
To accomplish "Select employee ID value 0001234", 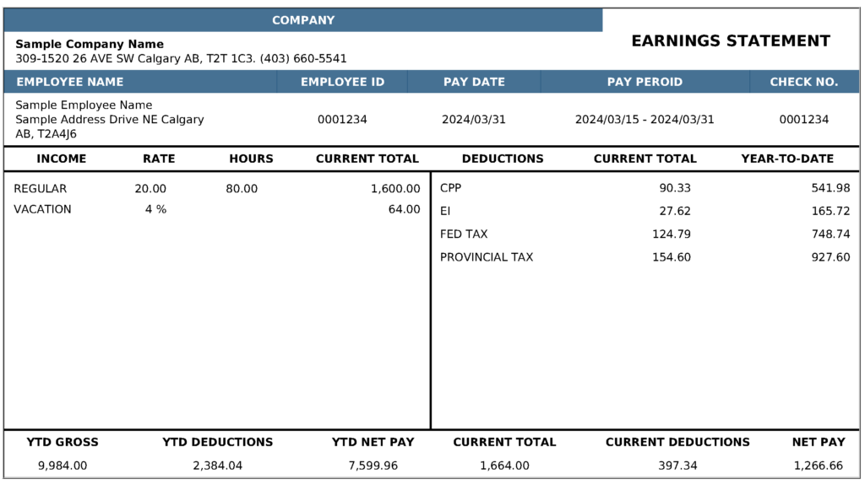I will [x=342, y=120].
